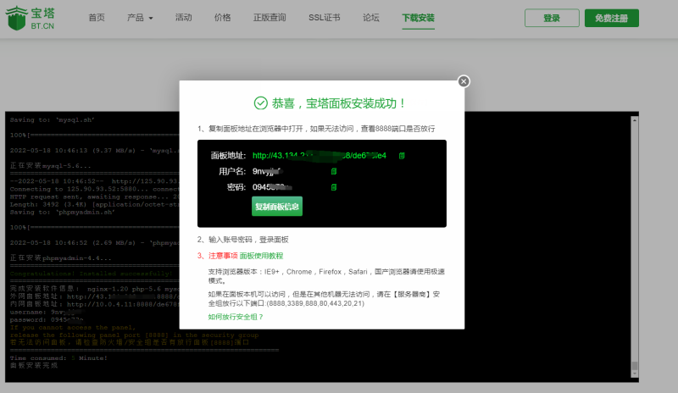The image size is (678, 393).
Task: Copy the username with its copy icon
Action: click(333, 172)
